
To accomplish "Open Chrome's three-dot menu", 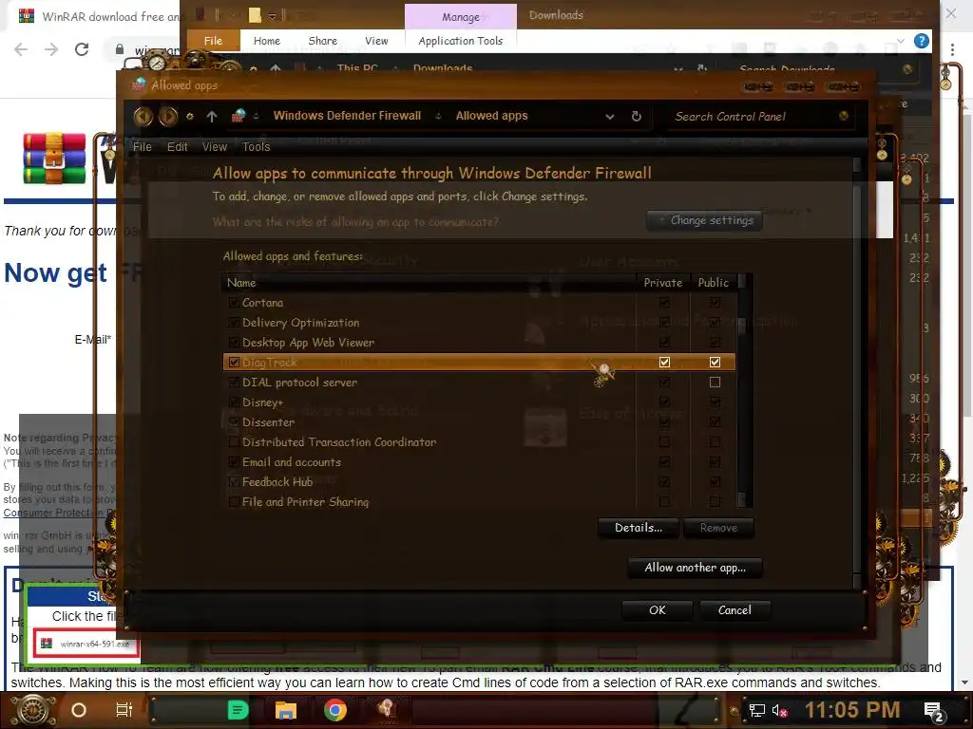I will [952, 49].
